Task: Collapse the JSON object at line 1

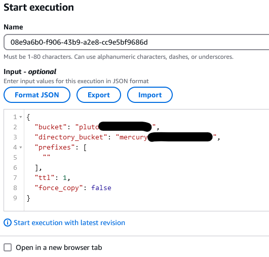Action: click(x=21, y=117)
